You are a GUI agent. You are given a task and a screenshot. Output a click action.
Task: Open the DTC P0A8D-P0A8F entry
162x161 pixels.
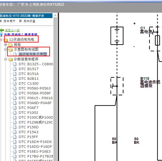pos(35,103)
